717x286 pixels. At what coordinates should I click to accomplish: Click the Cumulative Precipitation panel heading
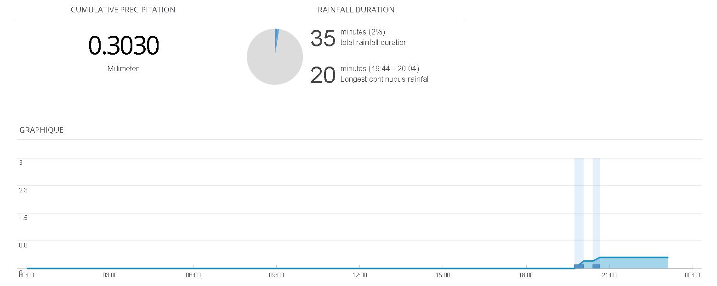[123, 10]
